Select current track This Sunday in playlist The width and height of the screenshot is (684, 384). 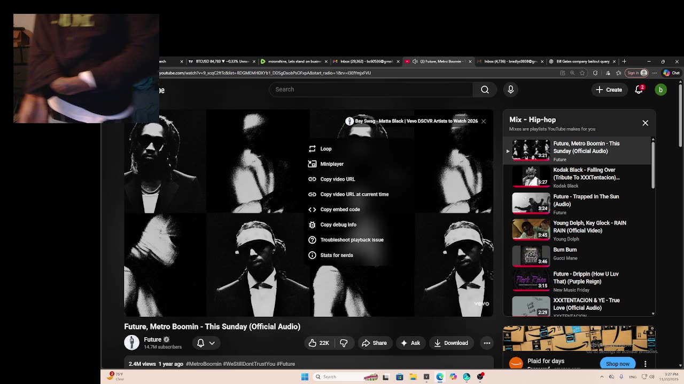tap(578, 151)
